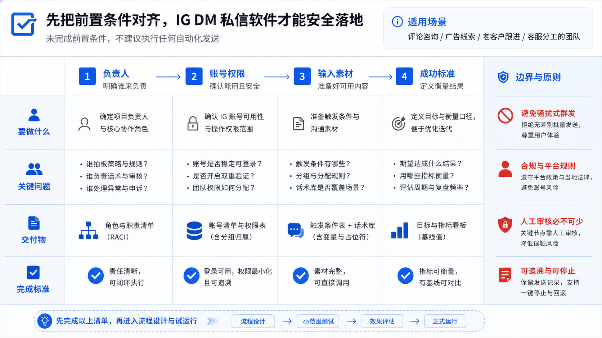Open the 小范围测试 button
The image size is (602, 338).
(319, 321)
